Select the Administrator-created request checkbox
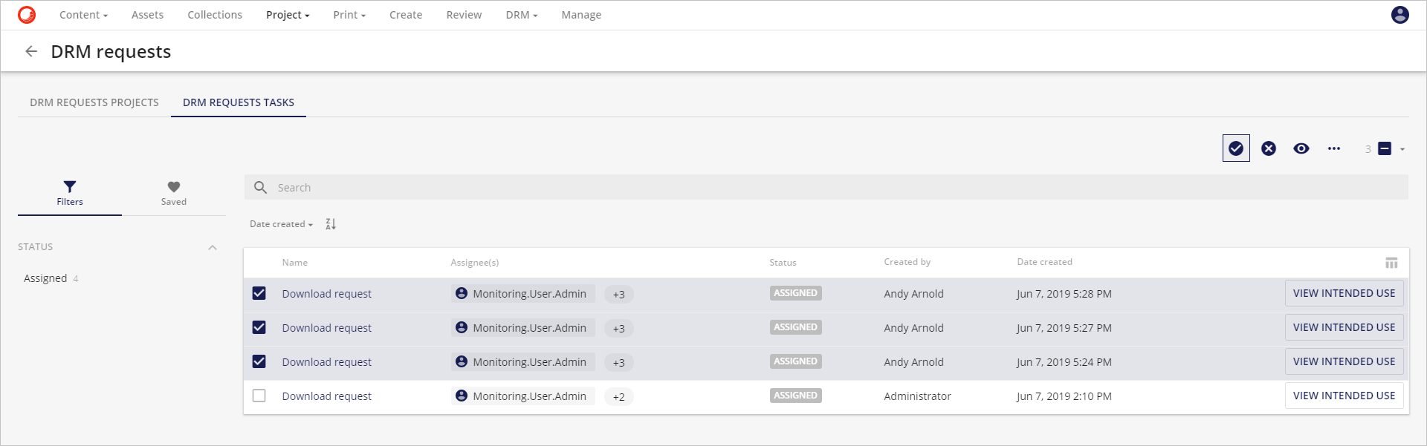This screenshot has height=446, width=1427. [259, 396]
